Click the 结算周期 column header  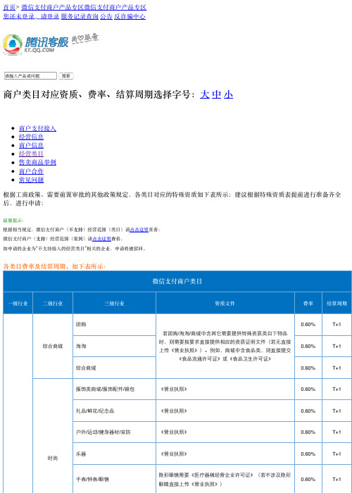337,303
